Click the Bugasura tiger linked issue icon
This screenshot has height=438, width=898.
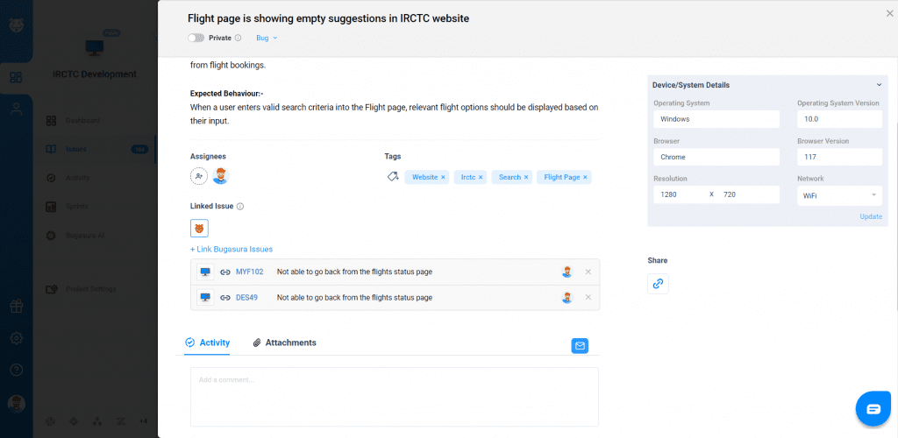pos(199,229)
